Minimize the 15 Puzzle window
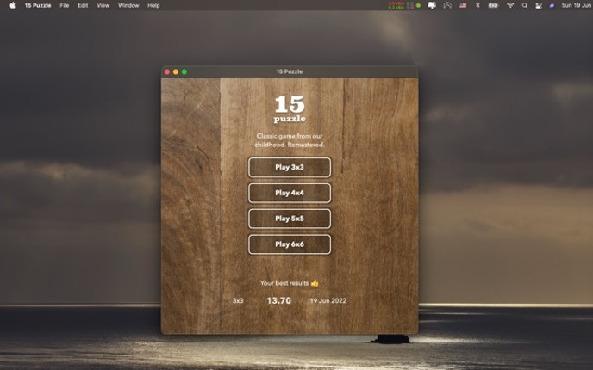593x370 pixels. (176, 71)
